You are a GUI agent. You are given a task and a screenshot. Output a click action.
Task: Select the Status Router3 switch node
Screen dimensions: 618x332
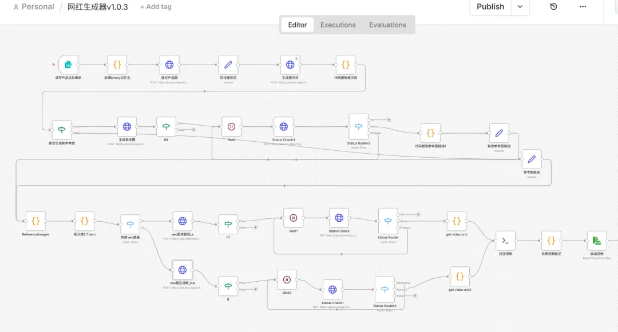click(x=359, y=126)
